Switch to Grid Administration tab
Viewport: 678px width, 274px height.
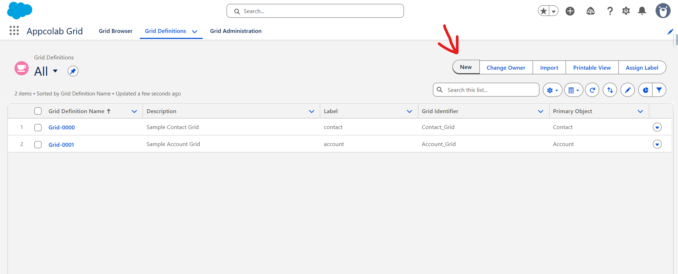point(236,31)
